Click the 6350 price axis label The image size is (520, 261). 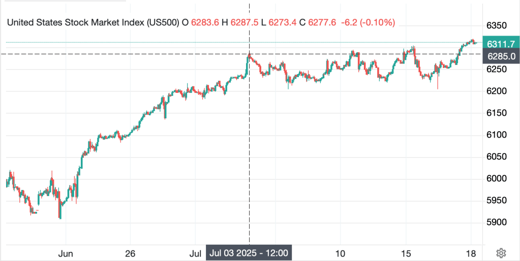point(498,25)
